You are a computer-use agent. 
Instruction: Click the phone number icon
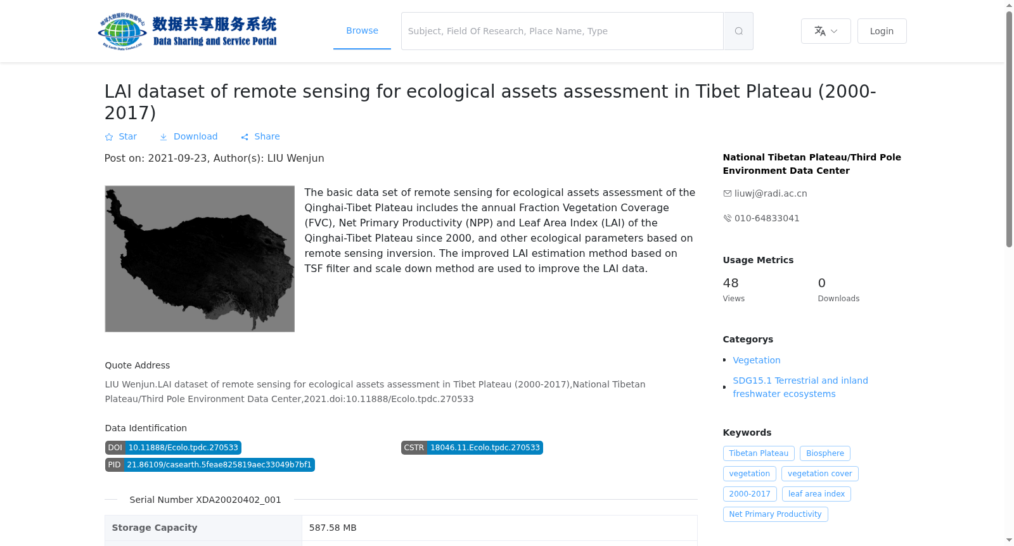(x=727, y=218)
